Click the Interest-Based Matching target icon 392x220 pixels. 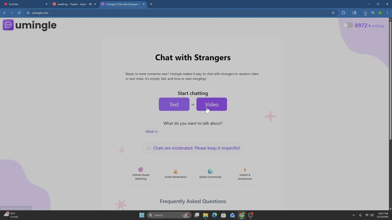click(x=141, y=170)
